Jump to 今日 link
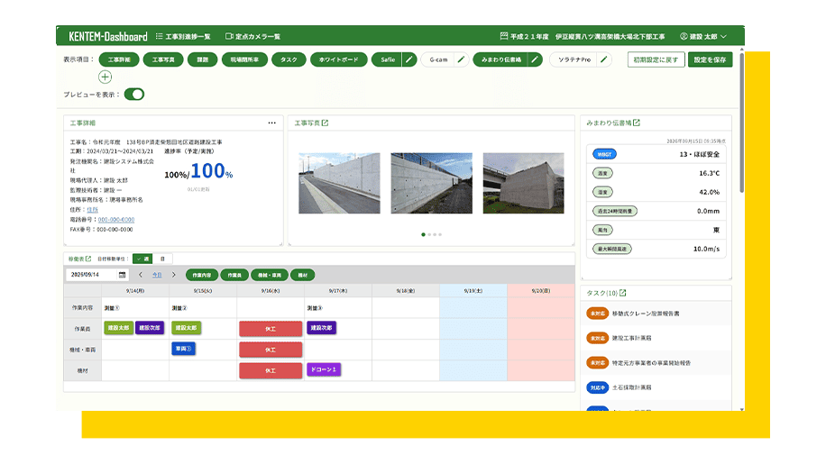The height and width of the screenshot is (464, 826). point(157,275)
